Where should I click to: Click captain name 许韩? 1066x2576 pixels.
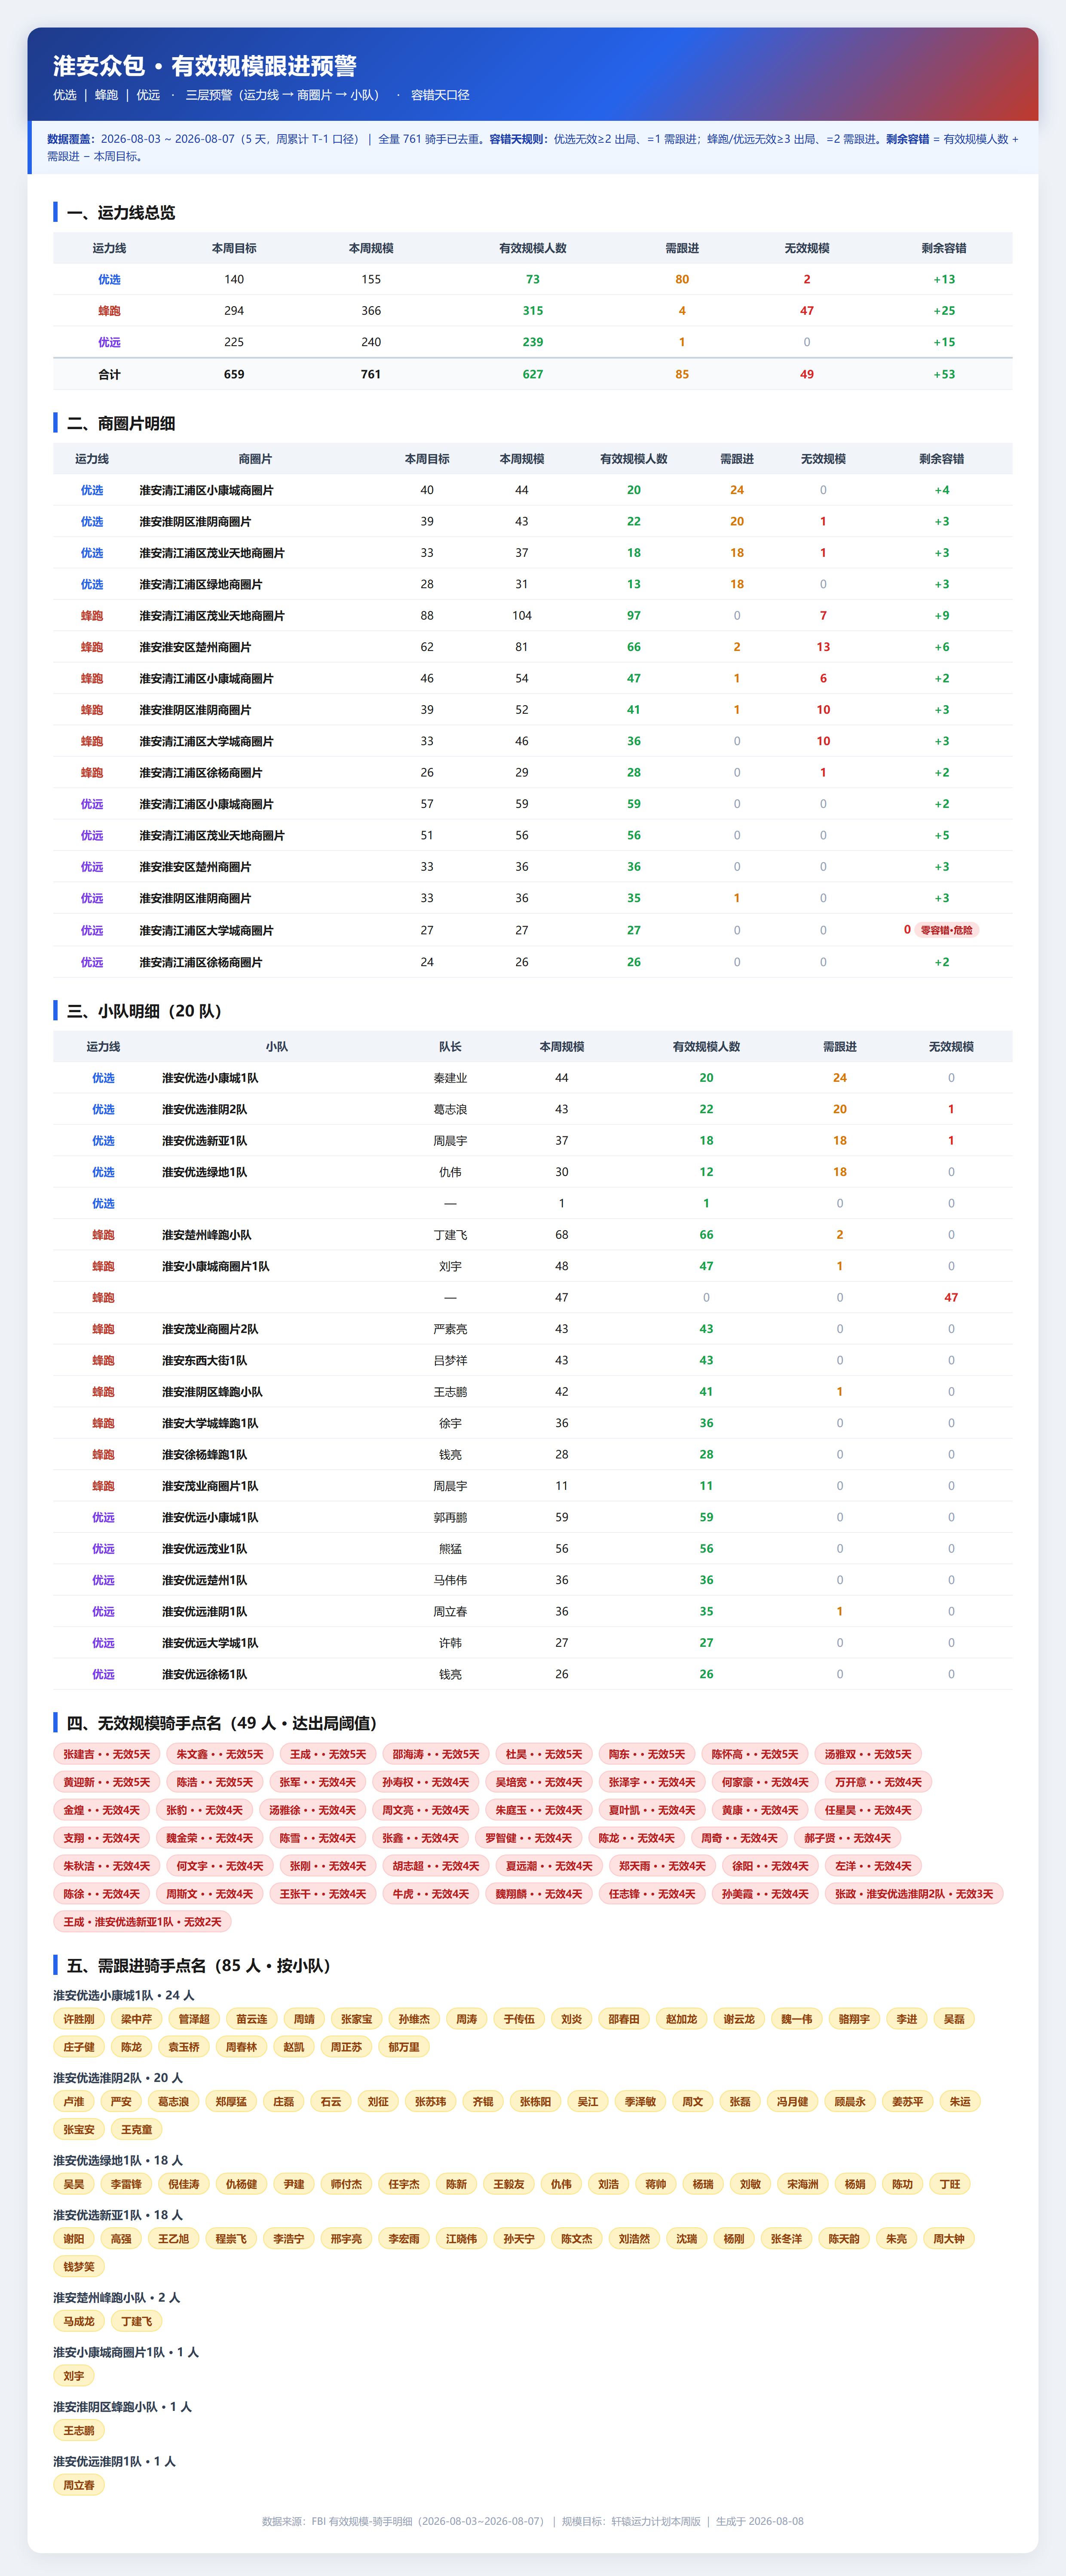point(450,1643)
